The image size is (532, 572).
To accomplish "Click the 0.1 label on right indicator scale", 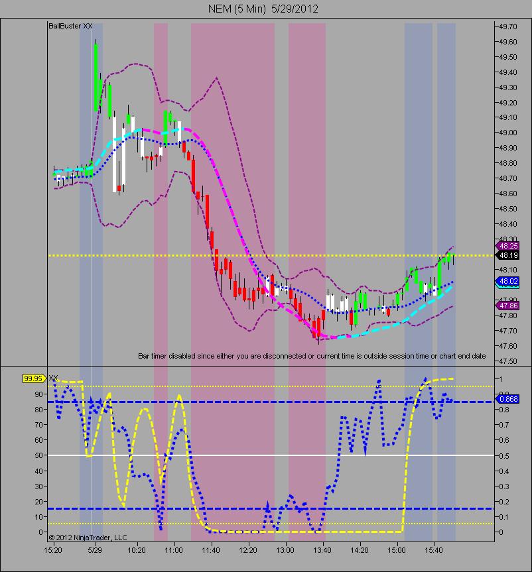I will point(503,517).
